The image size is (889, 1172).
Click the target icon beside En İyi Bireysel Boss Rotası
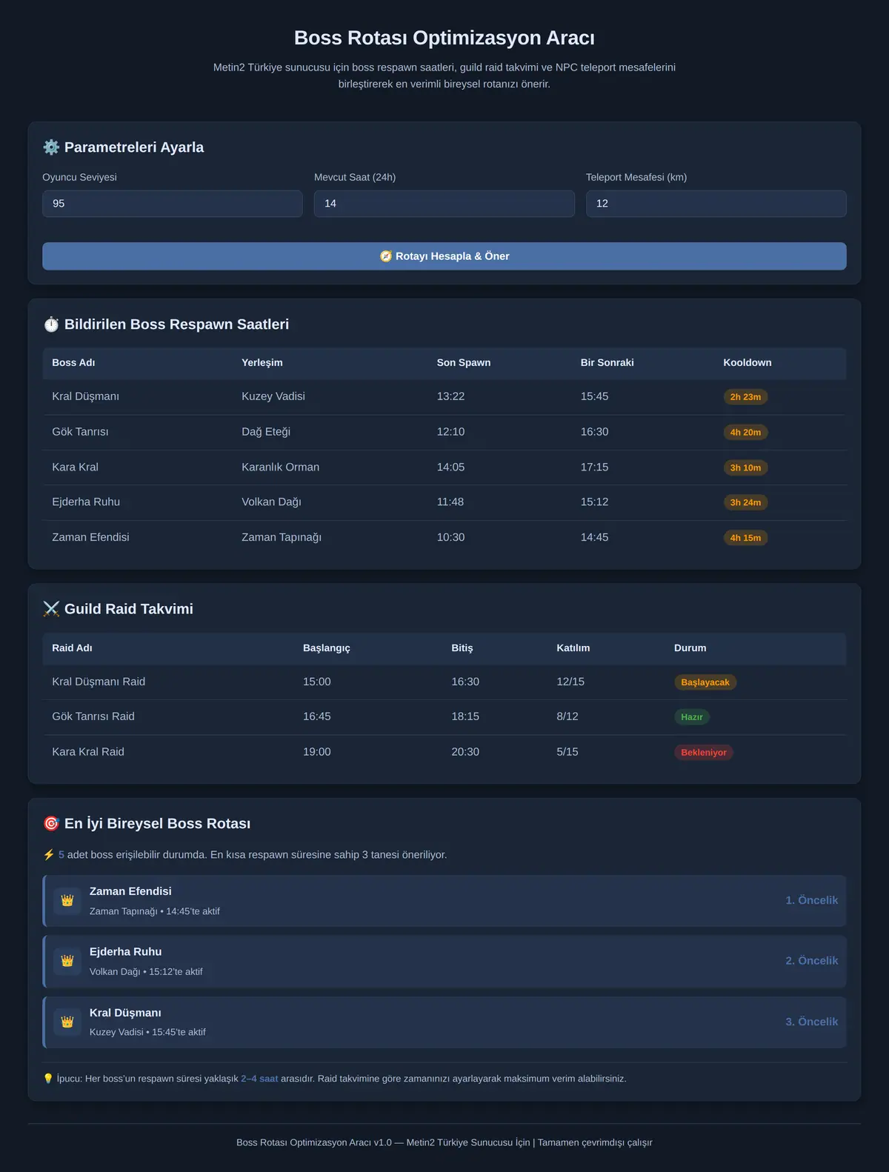point(51,824)
